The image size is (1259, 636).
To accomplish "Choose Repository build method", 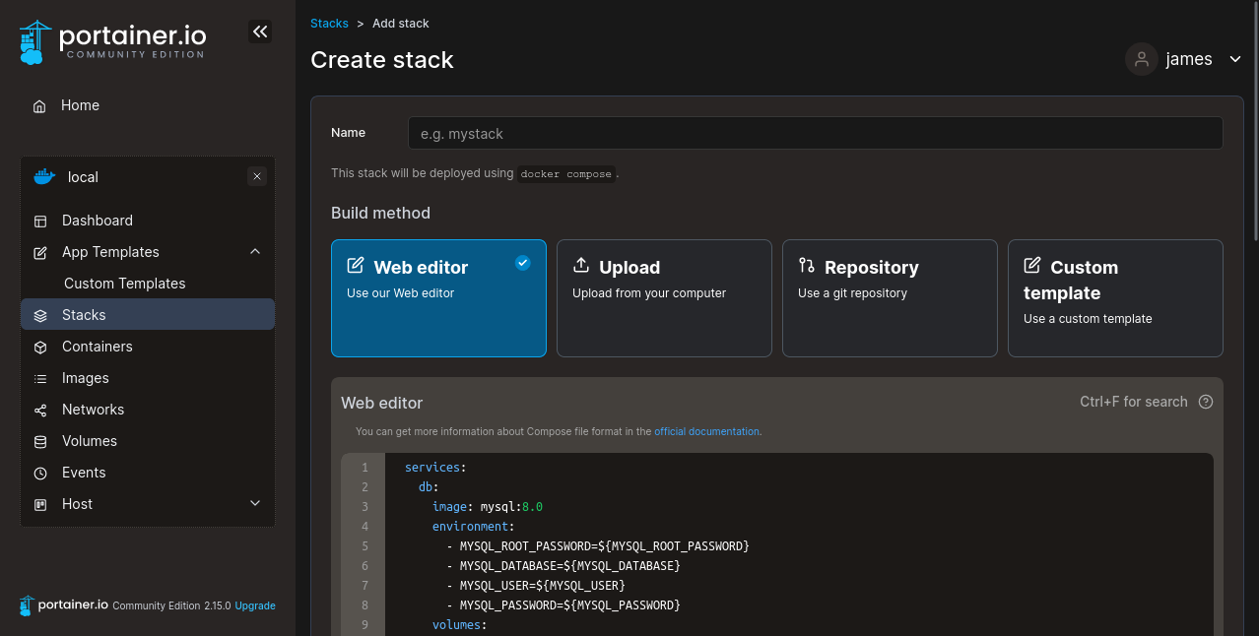I will 890,297.
